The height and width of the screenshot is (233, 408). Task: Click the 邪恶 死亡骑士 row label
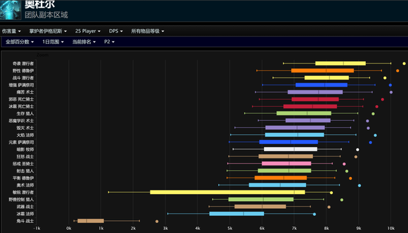pos(21,99)
